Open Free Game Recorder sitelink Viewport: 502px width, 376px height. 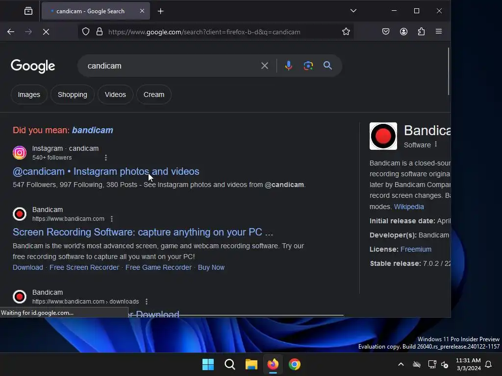coord(158,267)
